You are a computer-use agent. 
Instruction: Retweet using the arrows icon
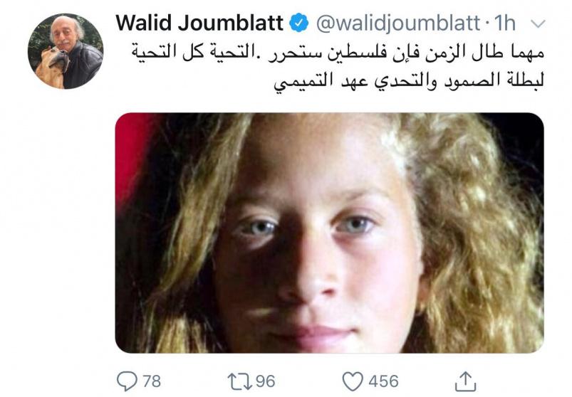(x=239, y=381)
